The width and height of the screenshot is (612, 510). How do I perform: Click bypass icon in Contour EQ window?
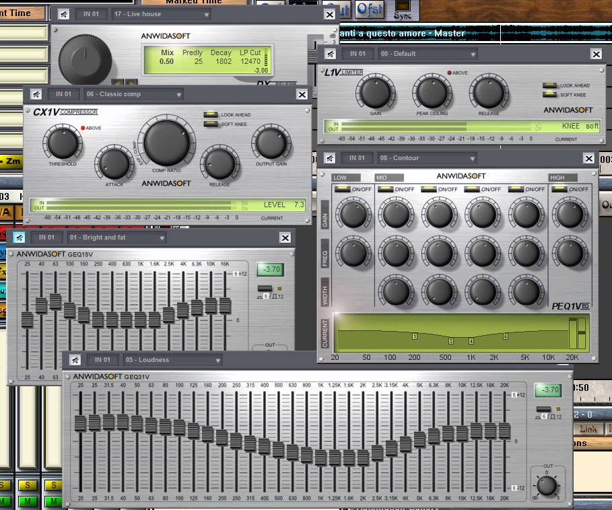pos(330,158)
